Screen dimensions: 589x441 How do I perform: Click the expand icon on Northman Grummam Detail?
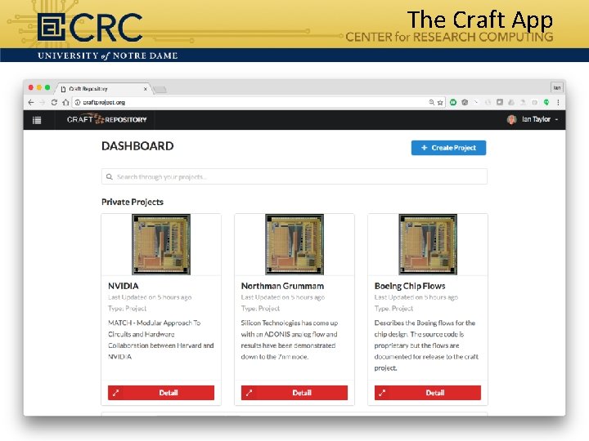point(249,393)
